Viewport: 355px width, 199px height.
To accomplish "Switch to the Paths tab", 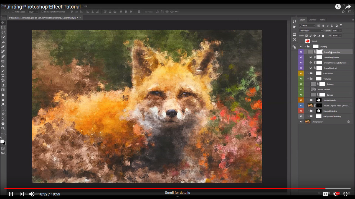I will click(322, 20).
